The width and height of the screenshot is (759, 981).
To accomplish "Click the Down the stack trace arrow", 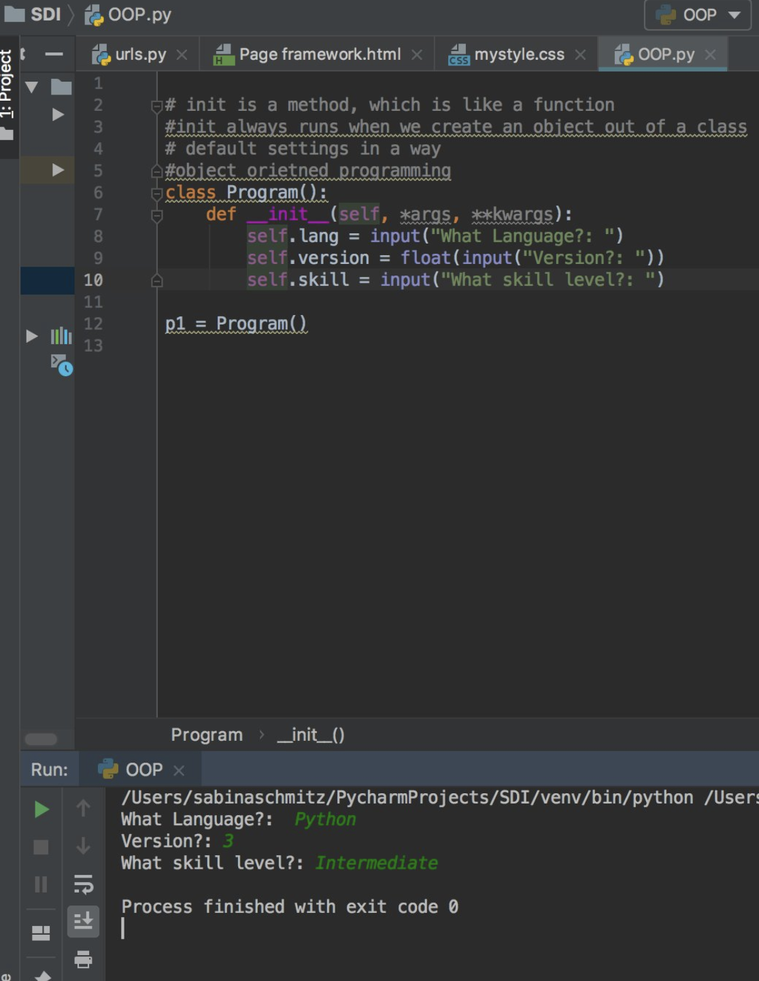I will pyautogui.click(x=84, y=847).
